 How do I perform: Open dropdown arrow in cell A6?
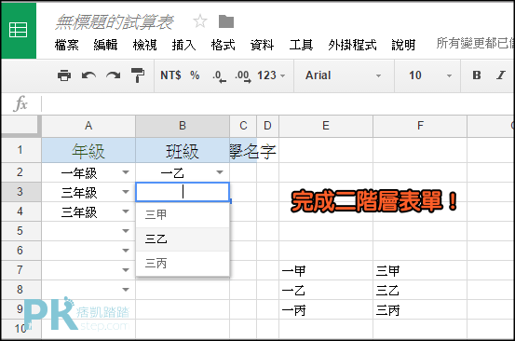126,251
